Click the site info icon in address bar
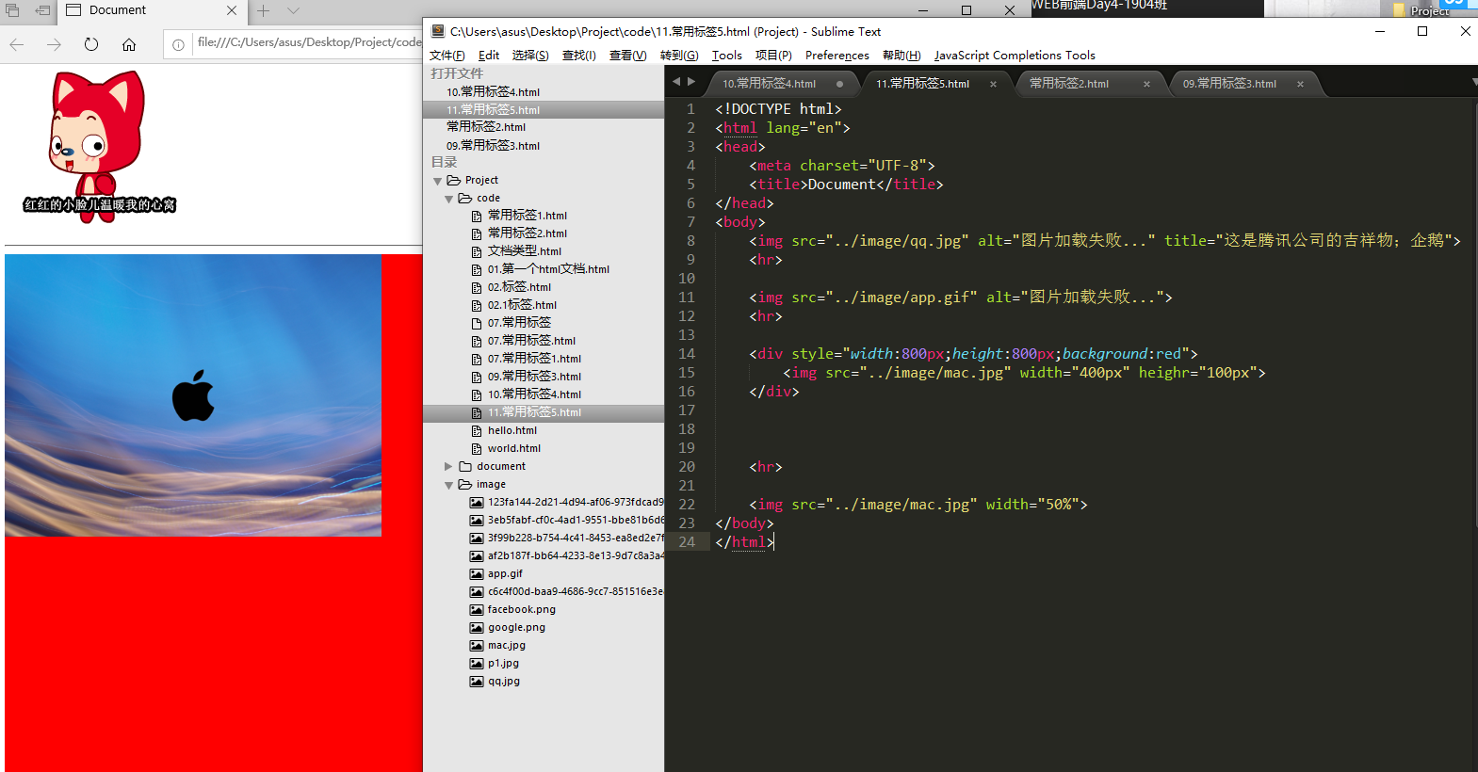Viewport: 1478px width, 772px height. 178,44
